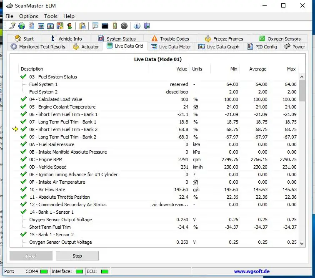Switch to the Power tab
Viewport: 315px width, 278px height.
pos(294,47)
